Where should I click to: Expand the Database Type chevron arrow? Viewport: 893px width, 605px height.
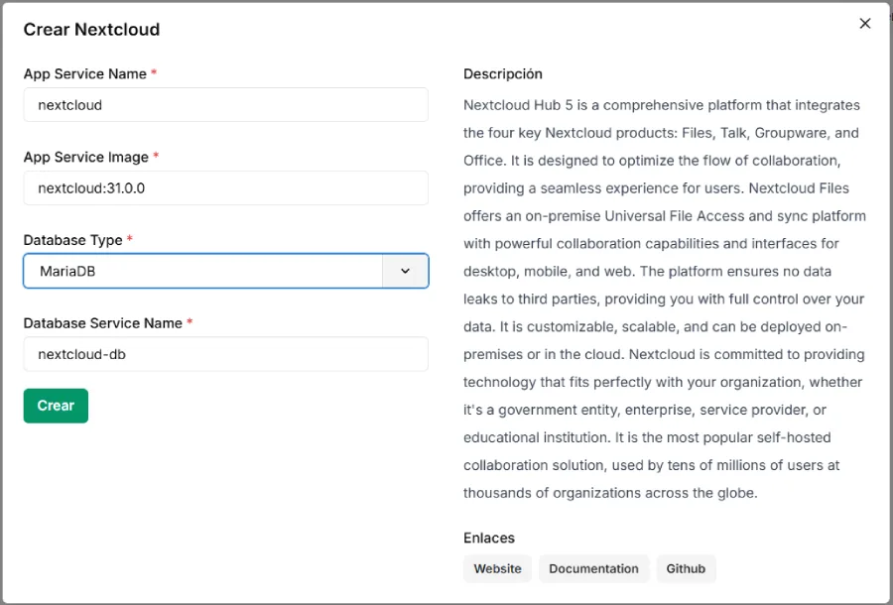pos(405,271)
